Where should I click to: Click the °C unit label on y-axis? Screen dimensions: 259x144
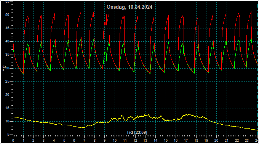point(4,68)
